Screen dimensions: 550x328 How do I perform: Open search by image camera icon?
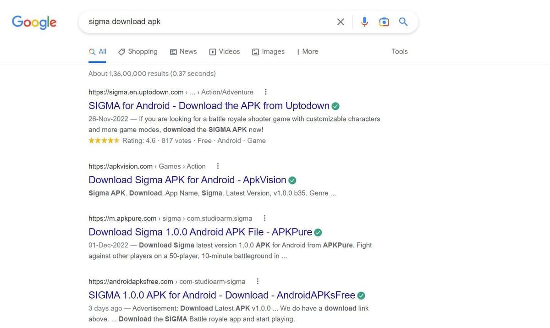point(384,22)
